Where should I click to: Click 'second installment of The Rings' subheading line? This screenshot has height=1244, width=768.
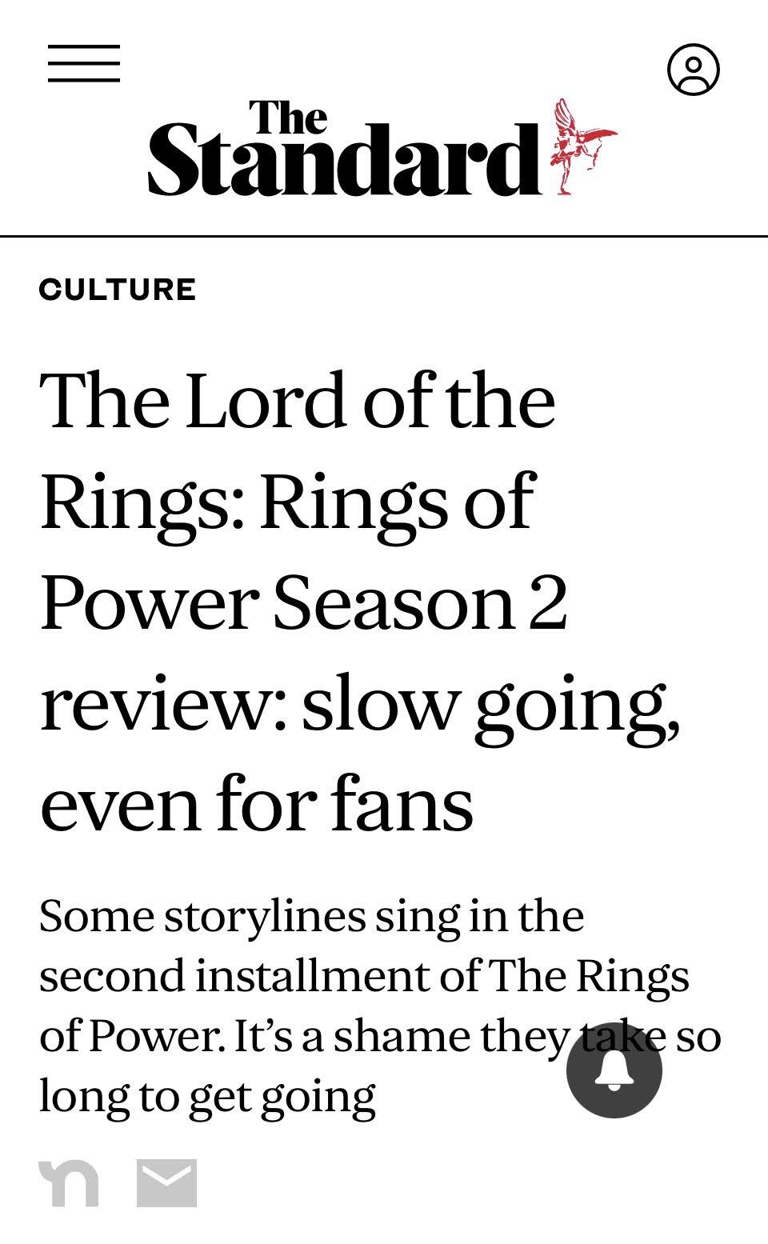click(364, 976)
